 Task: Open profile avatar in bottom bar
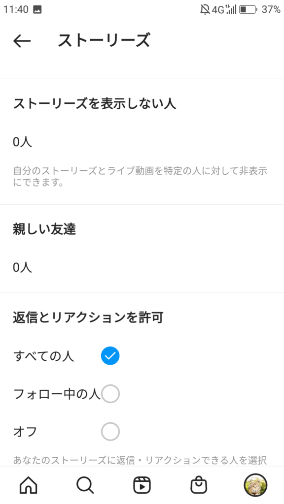coord(256,485)
